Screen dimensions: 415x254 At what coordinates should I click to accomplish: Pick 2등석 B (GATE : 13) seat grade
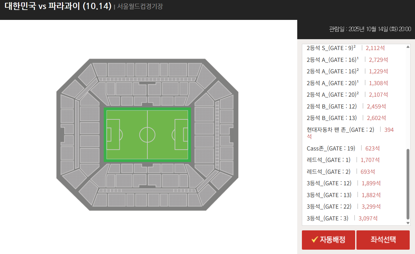(332, 118)
